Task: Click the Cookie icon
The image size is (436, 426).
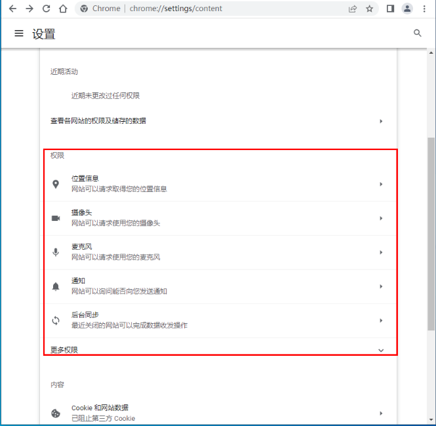Action: point(56,413)
